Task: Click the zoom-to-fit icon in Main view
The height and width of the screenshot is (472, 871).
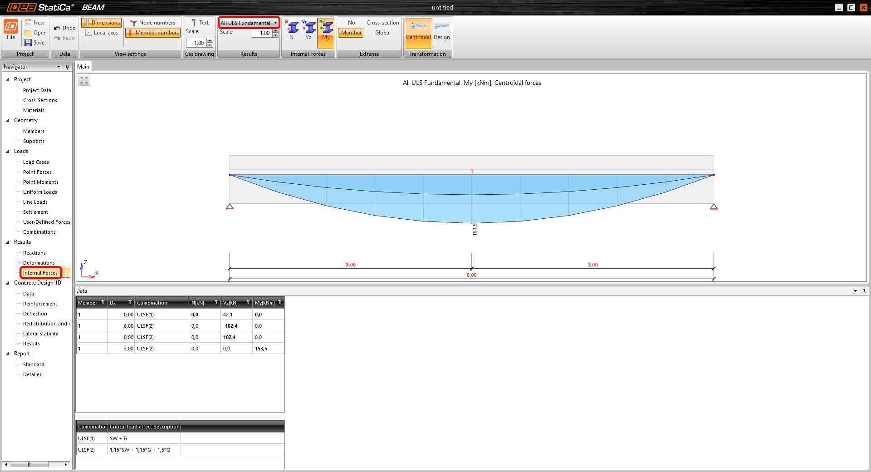Action: point(84,80)
